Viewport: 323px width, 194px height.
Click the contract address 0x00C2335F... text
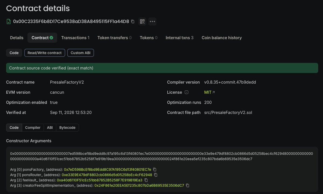pyautogui.click(x=71, y=22)
